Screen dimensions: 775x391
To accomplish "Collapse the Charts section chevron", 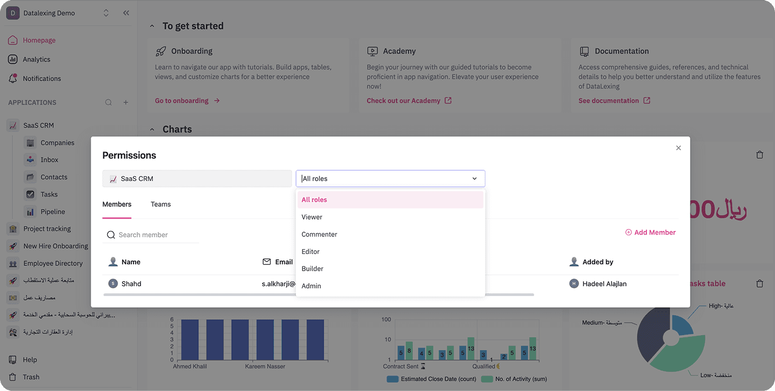I will (x=152, y=129).
